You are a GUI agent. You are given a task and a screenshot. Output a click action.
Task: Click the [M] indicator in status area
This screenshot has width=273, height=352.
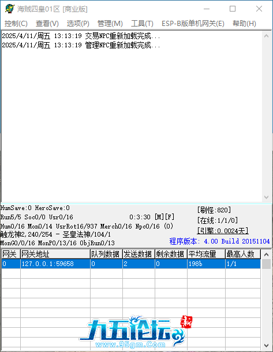[159, 217]
